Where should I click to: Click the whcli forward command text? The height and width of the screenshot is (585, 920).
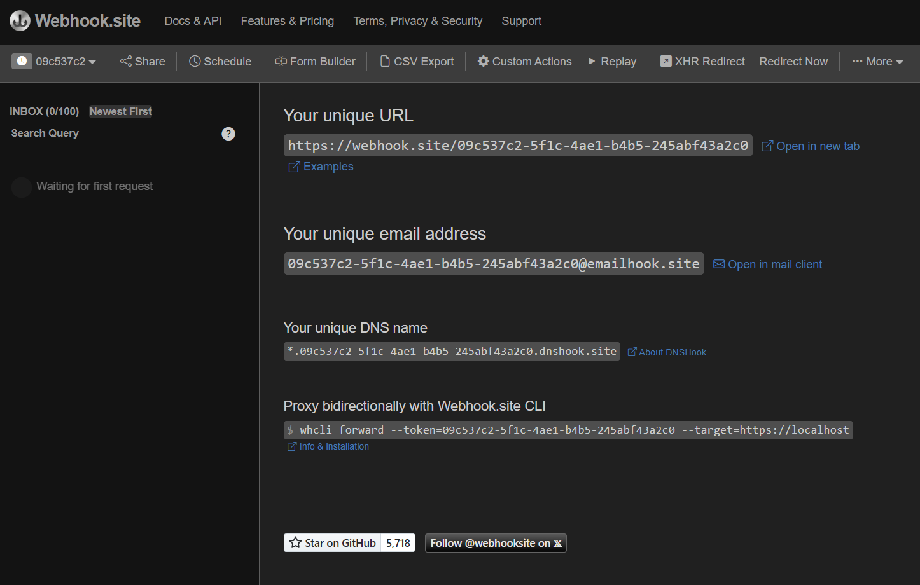point(568,430)
